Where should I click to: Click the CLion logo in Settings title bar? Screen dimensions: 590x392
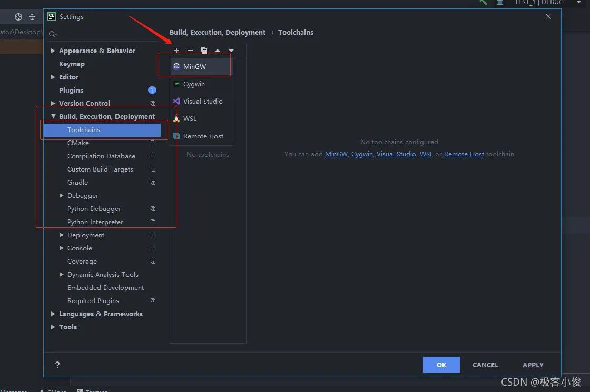coord(52,16)
